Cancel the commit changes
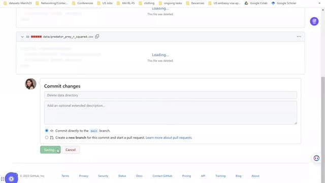The width and height of the screenshot is (325, 183). point(71,150)
